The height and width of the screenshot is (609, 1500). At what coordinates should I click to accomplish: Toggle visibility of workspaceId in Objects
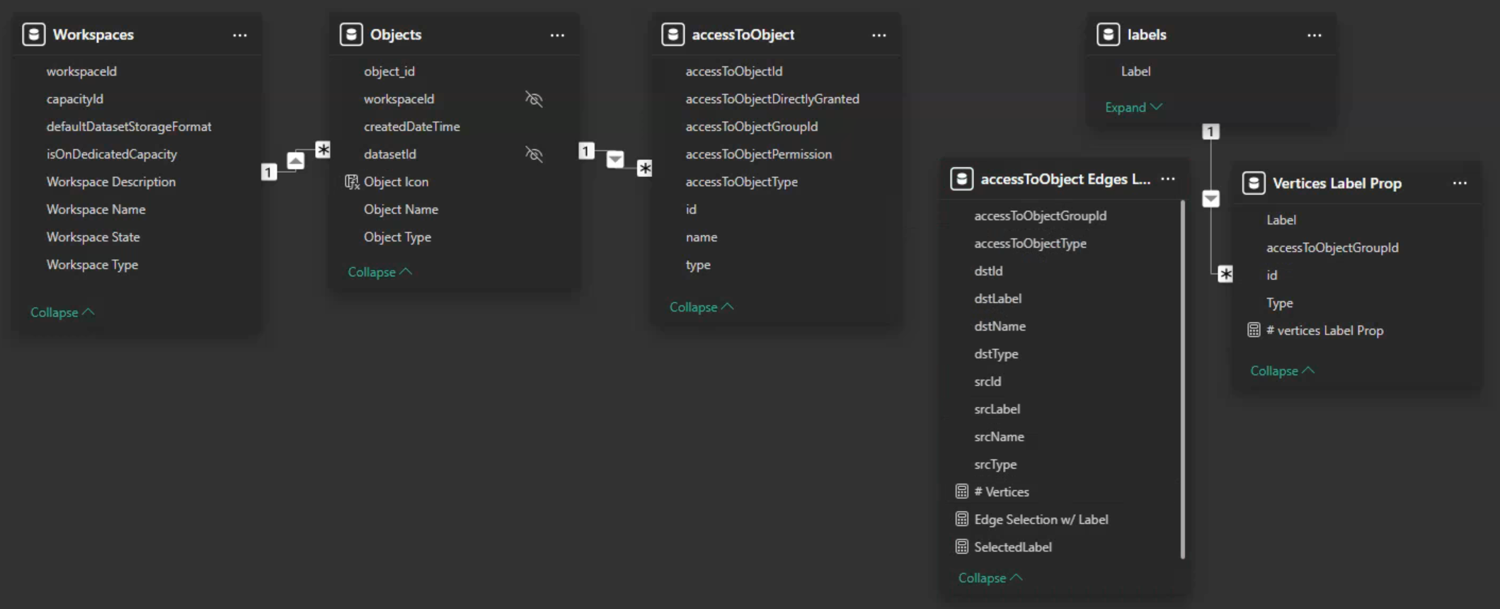pos(534,99)
